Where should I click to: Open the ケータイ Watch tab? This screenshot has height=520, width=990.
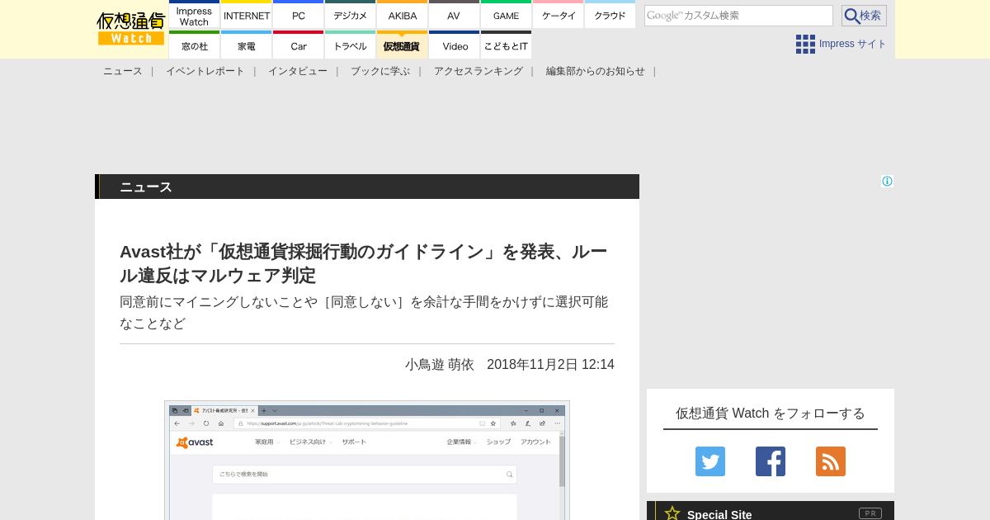[559, 16]
